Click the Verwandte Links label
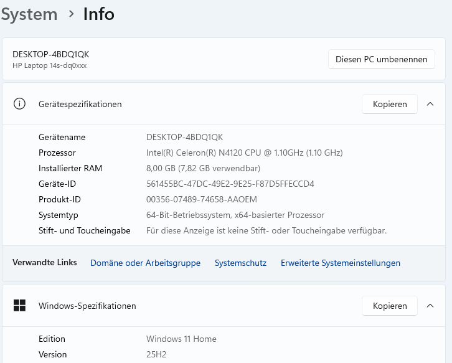Image resolution: width=452 pixels, height=363 pixels. tap(45, 262)
